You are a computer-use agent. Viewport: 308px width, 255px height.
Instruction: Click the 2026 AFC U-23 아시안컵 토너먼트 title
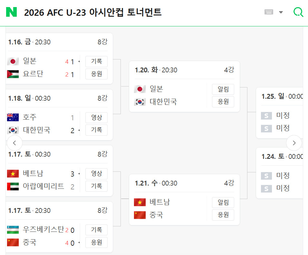[x=93, y=12]
